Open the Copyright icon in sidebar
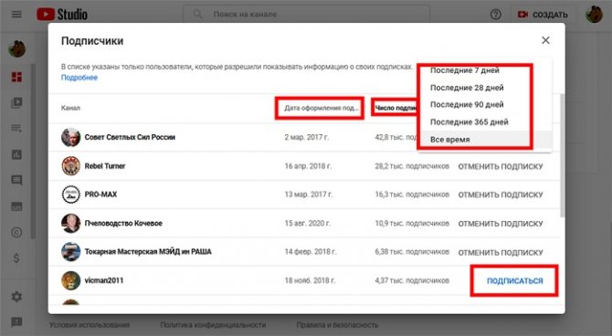612x336 pixels. [x=16, y=232]
